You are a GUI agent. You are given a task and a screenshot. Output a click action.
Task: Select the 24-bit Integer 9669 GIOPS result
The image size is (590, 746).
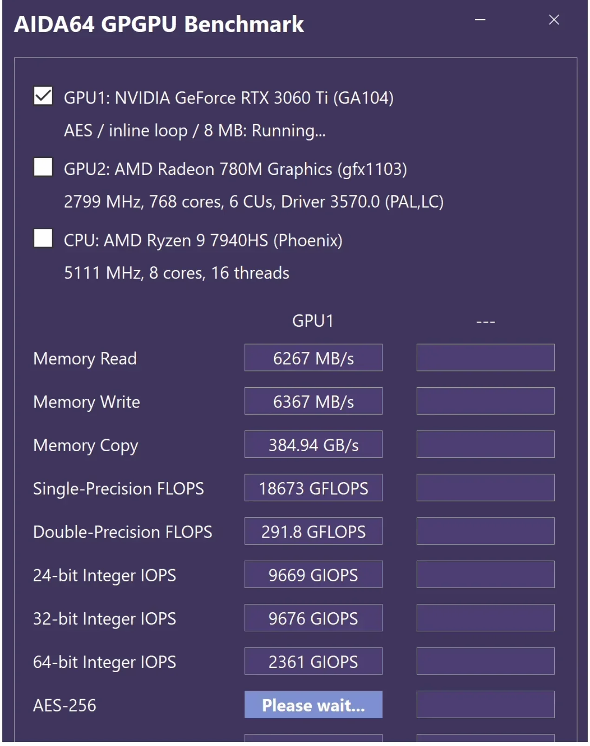(x=313, y=575)
